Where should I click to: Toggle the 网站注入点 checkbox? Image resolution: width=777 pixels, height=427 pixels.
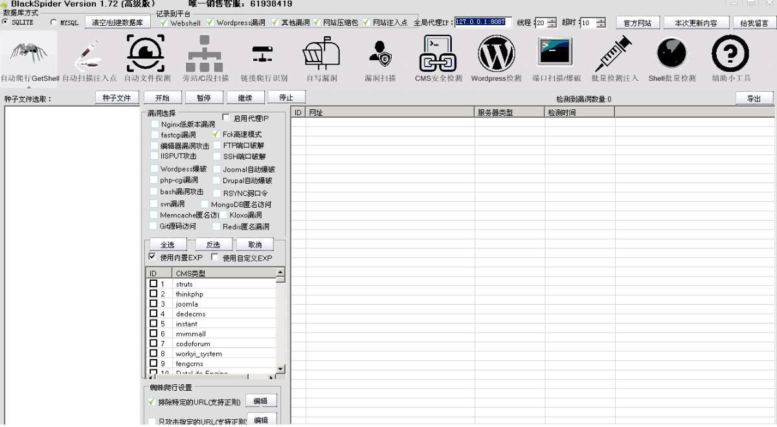pyautogui.click(x=366, y=22)
